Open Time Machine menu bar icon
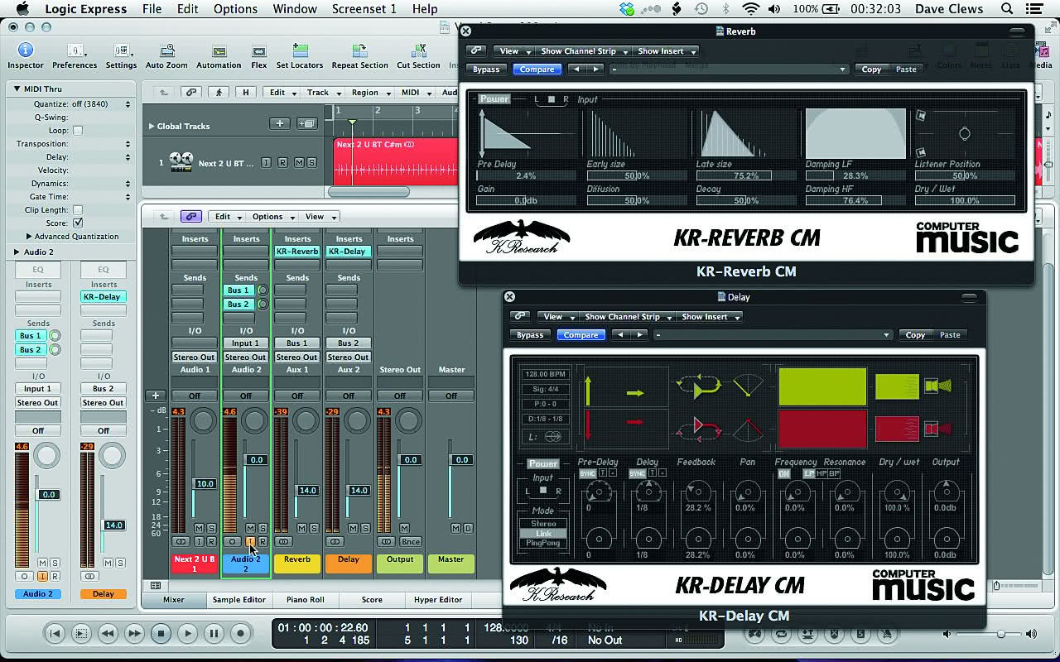Image resolution: width=1060 pixels, height=662 pixels. tap(701, 9)
